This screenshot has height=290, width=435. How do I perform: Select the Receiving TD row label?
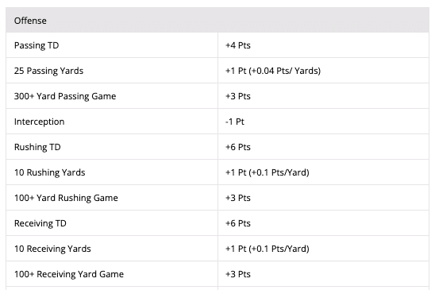coord(40,223)
